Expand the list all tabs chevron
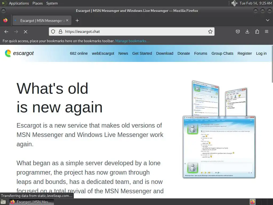 click(268, 20)
